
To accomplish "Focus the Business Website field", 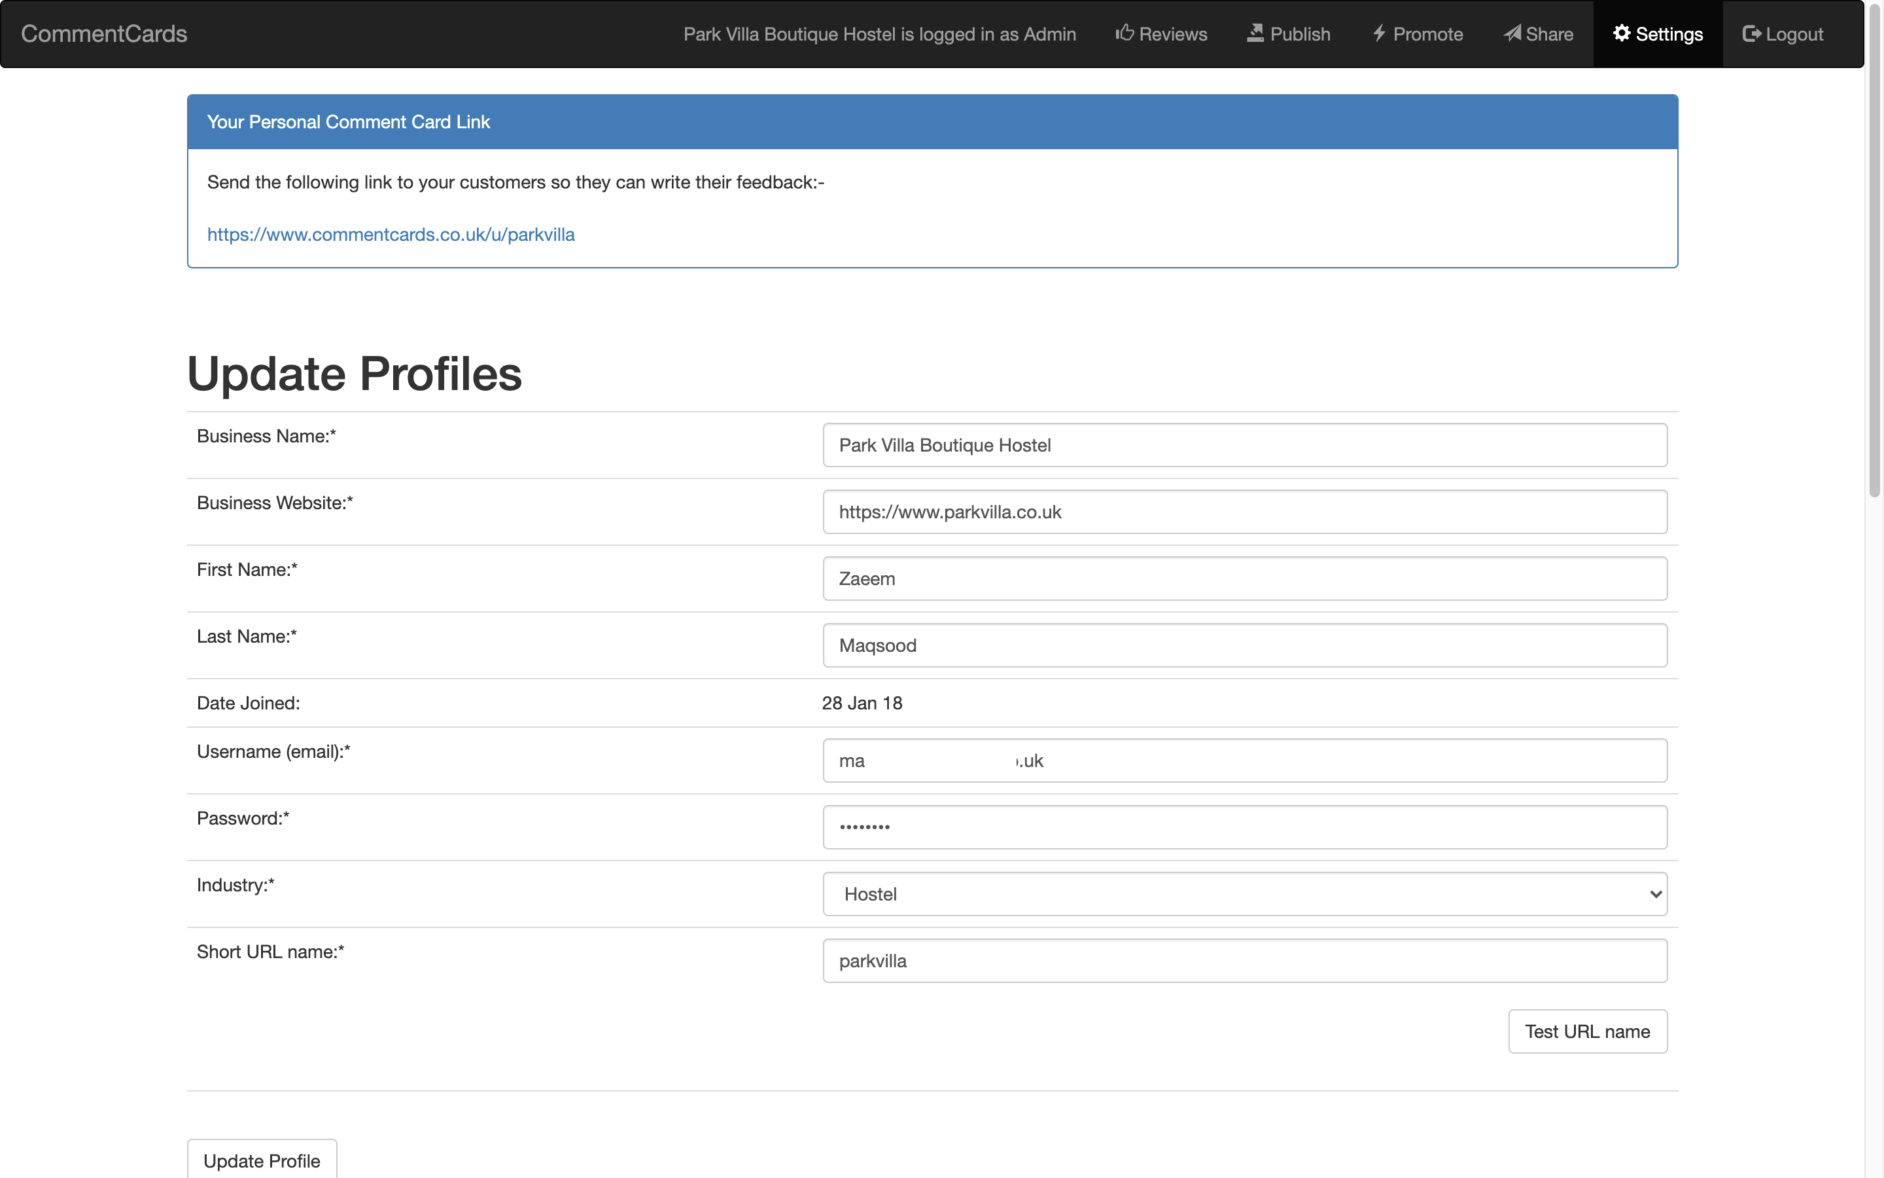I will point(1244,512).
